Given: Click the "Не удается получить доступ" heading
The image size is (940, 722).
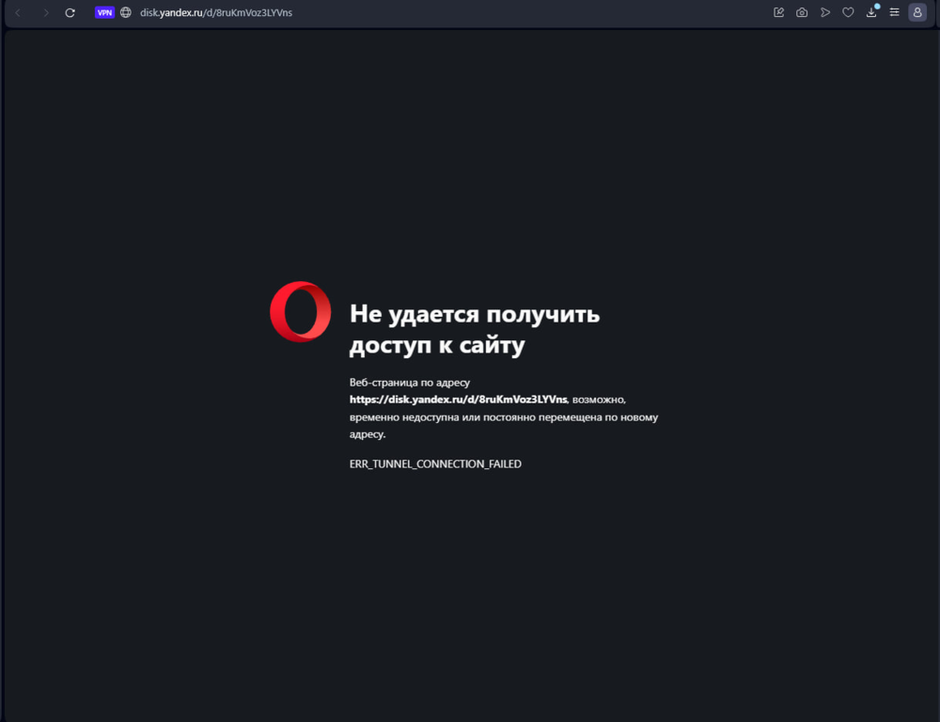Looking at the screenshot, I should tap(475, 329).
